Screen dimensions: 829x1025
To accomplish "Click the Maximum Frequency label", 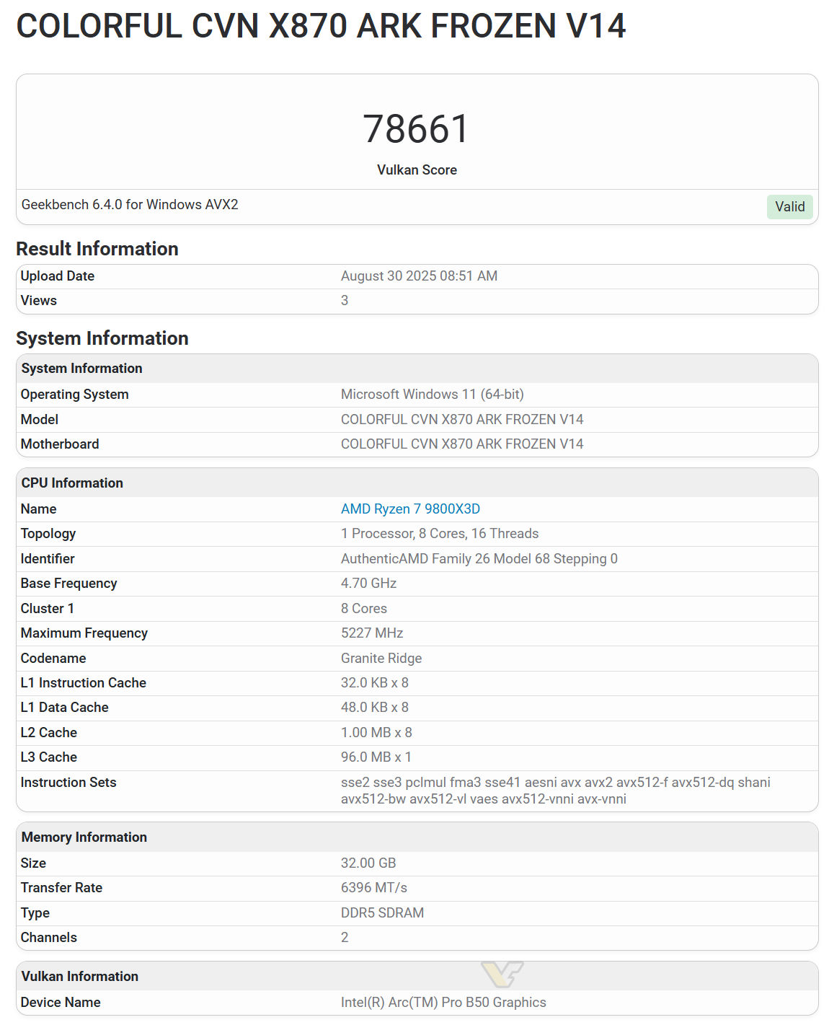I will pyautogui.click(x=84, y=633).
